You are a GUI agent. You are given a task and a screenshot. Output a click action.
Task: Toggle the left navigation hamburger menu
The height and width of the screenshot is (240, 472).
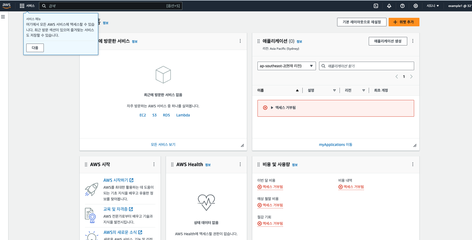tap(3, 17)
